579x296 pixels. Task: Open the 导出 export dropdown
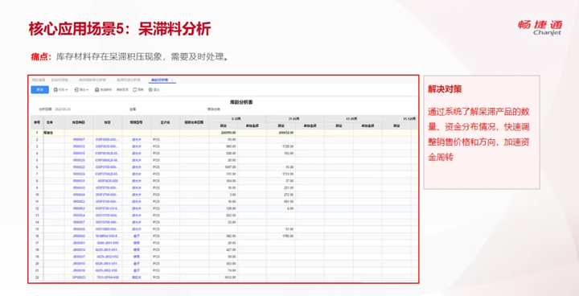point(81,90)
